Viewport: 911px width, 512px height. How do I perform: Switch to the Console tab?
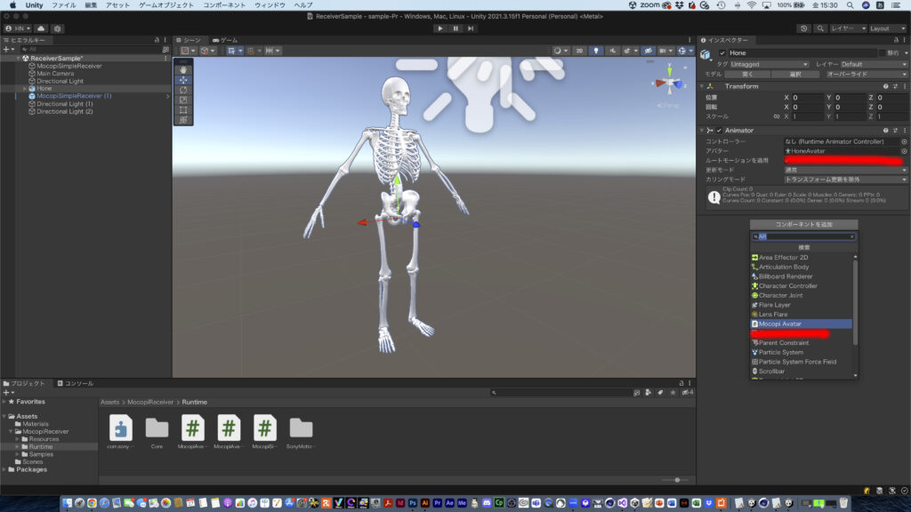[75, 384]
